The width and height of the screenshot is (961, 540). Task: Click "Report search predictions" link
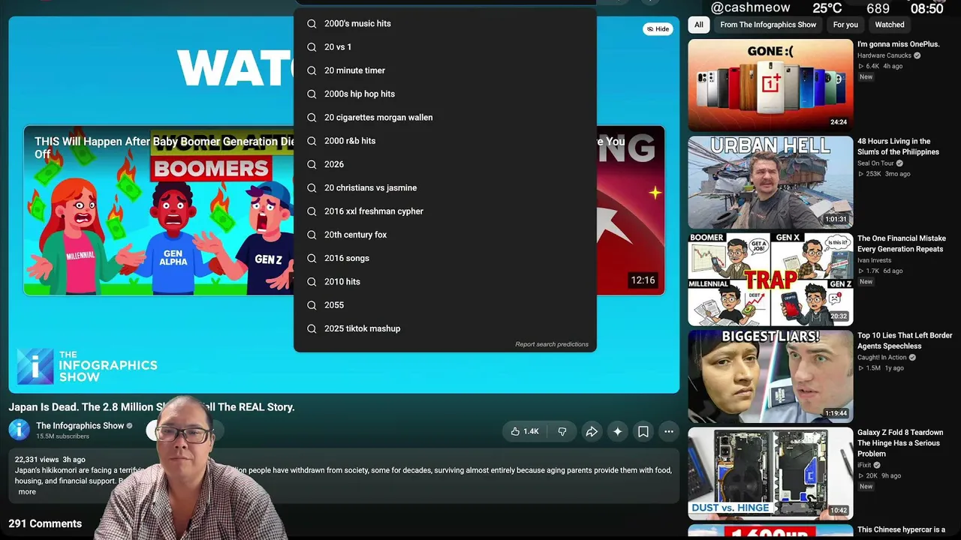coord(552,344)
